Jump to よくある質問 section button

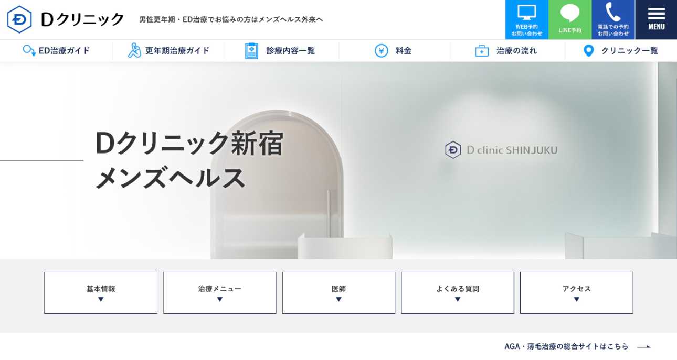click(458, 293)
